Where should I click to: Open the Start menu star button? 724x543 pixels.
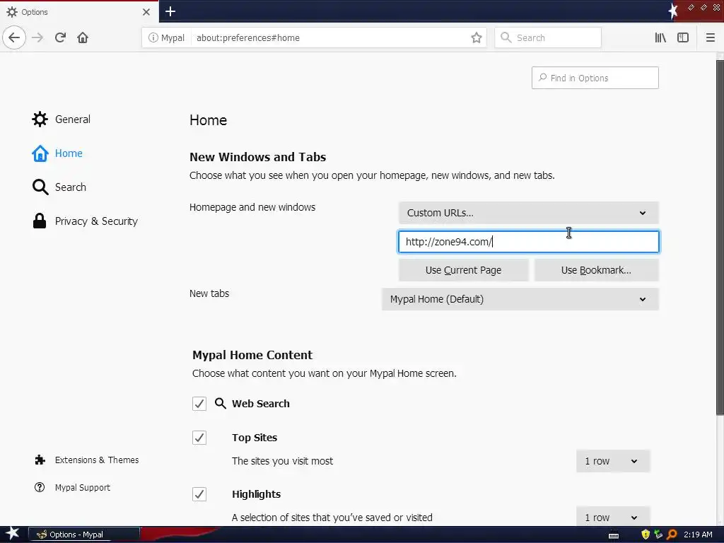coord(11,535)
